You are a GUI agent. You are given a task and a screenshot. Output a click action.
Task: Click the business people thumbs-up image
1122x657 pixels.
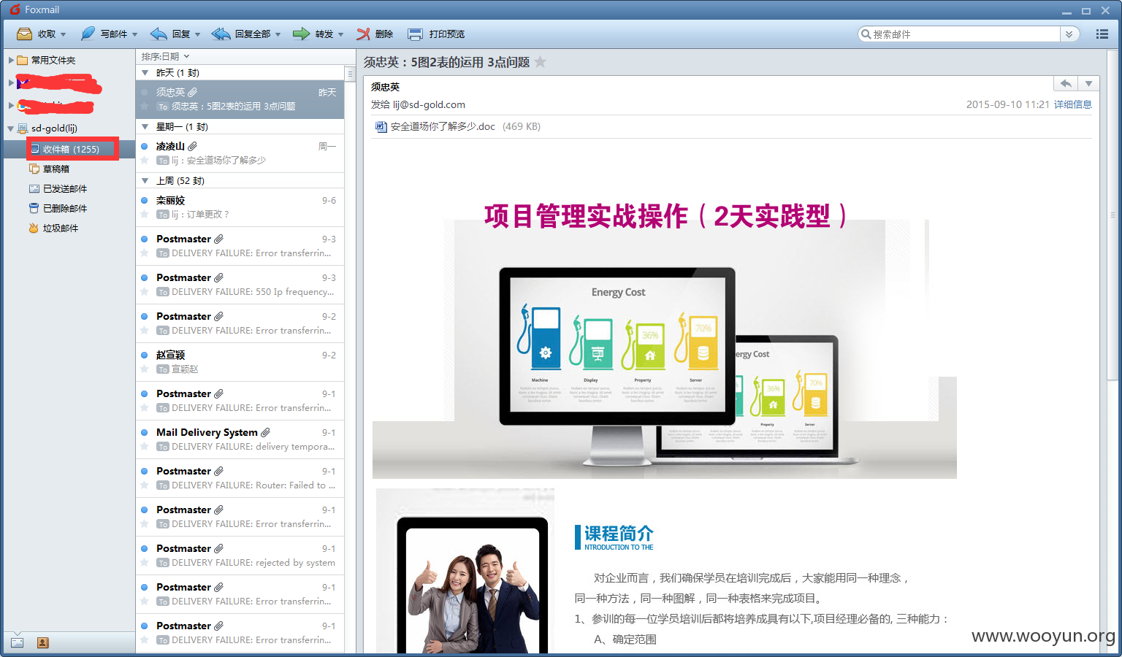coord(465,571)
